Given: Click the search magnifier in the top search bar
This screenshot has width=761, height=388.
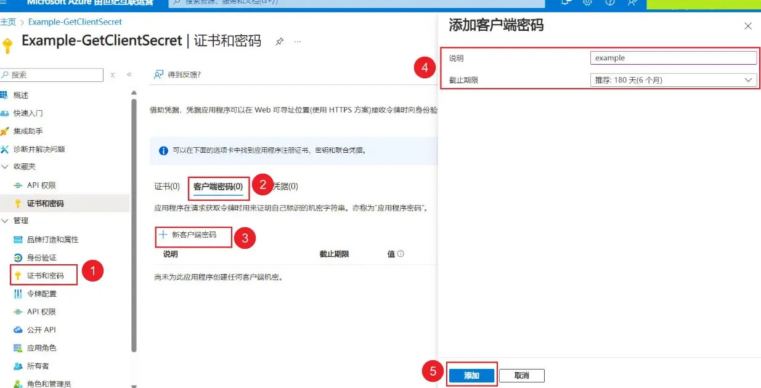Looking at the screenshot, I should pos(177,2).
